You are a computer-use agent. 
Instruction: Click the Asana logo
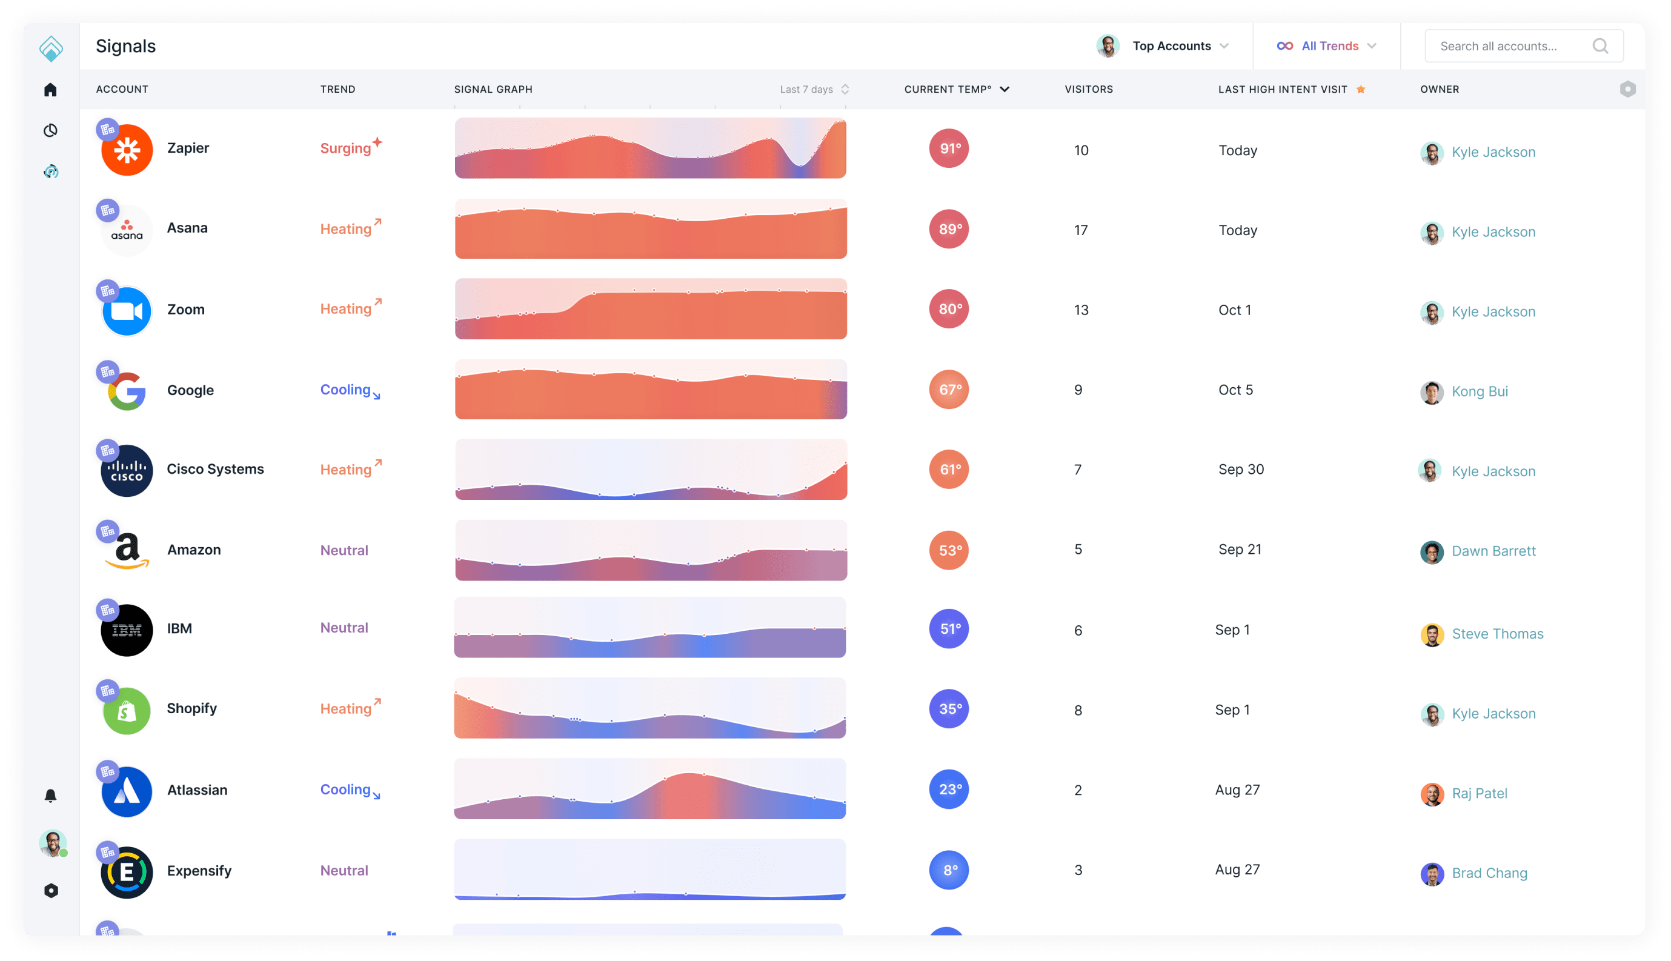coord(127,230)
